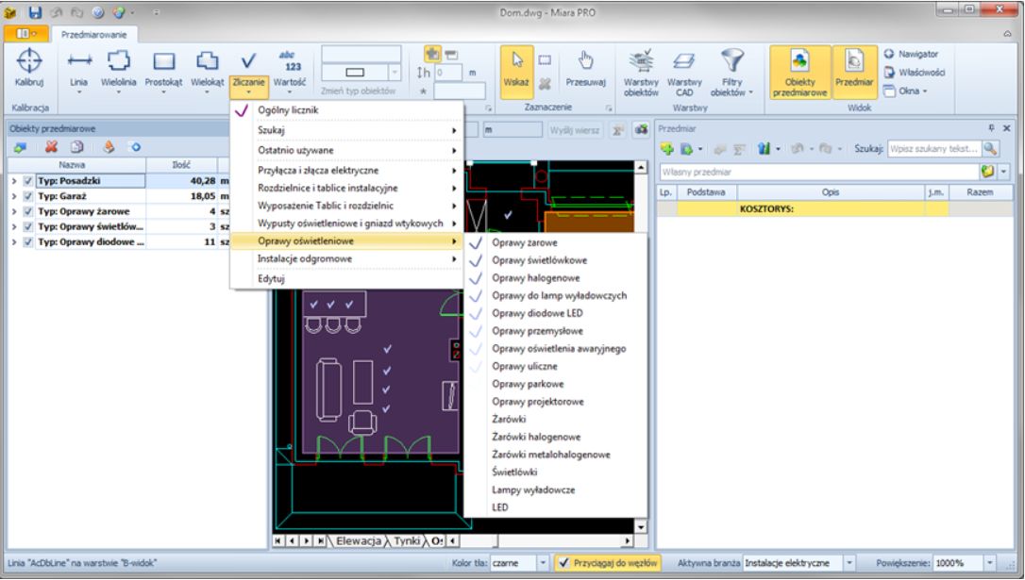Image resolution: width=1025 pixels, height=580 pixels.
Task: Toggle the Przedmiar view button
Action: click(854, 72)
